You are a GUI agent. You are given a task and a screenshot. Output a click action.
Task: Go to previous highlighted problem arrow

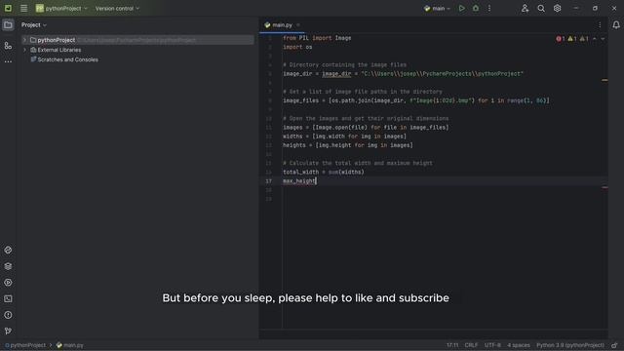click(x=595, y=39)
